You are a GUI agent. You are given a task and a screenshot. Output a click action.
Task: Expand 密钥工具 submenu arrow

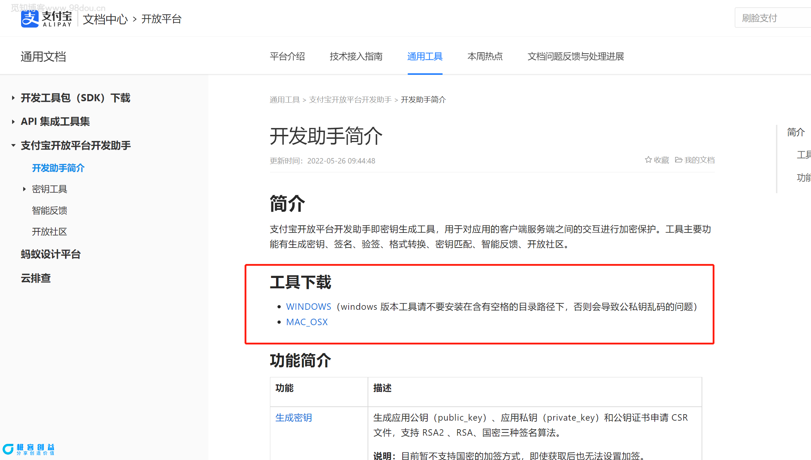[24, 189]
